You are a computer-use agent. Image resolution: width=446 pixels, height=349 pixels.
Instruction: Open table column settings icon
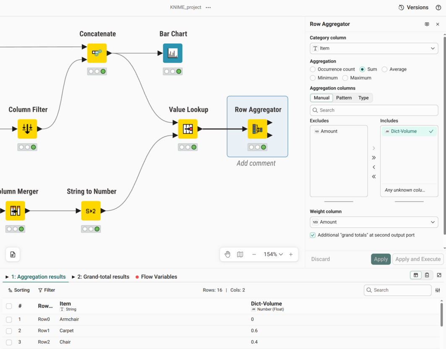pos(438,290)
